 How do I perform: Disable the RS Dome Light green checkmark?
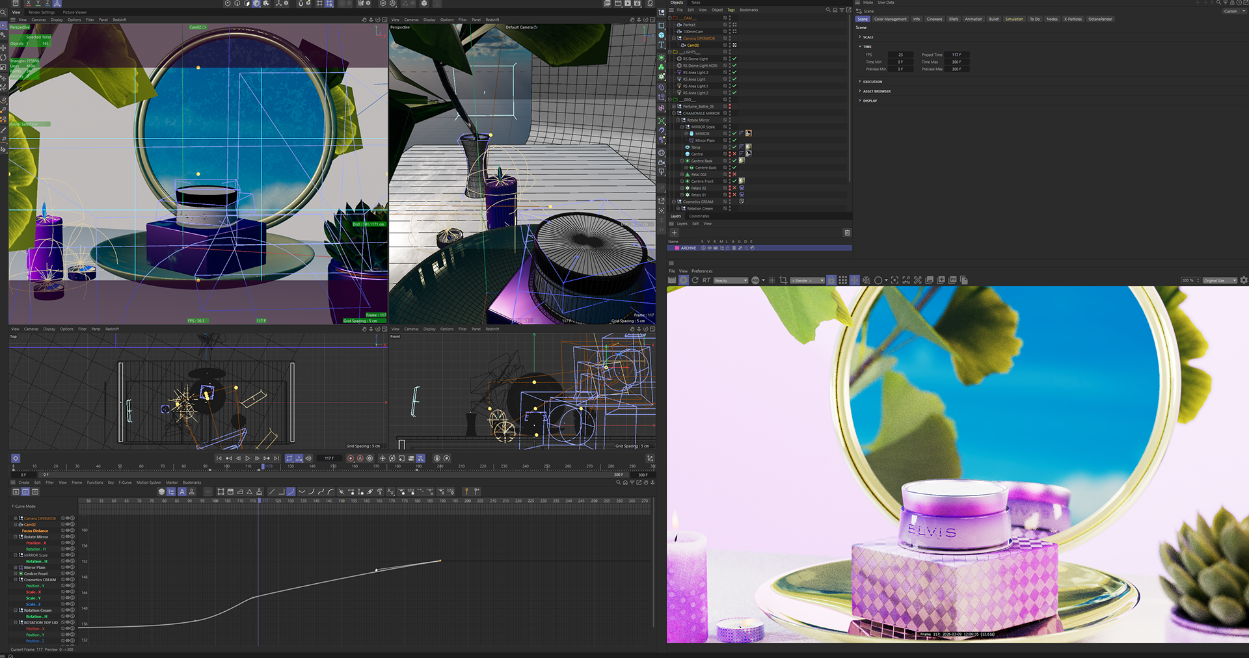pyautogui.click(x=734, y=59)
